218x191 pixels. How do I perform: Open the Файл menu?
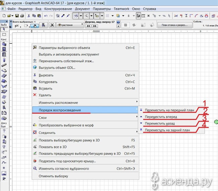[x=11, y=9]
